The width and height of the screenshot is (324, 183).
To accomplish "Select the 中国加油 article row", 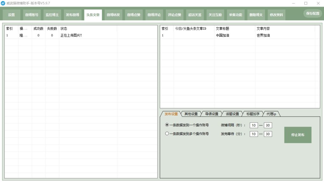I will (222, 35).
